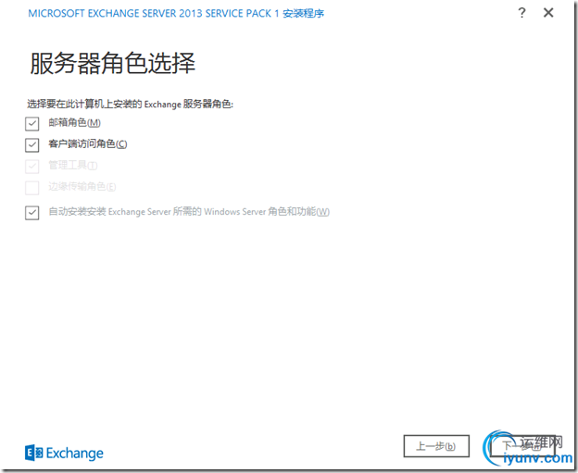Open help with the question mark icon
The width and height of the screenshot is (578, 473).
point(521,13)
